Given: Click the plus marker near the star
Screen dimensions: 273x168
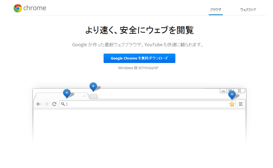Looking at the screenshot, I should click(232, 94).
